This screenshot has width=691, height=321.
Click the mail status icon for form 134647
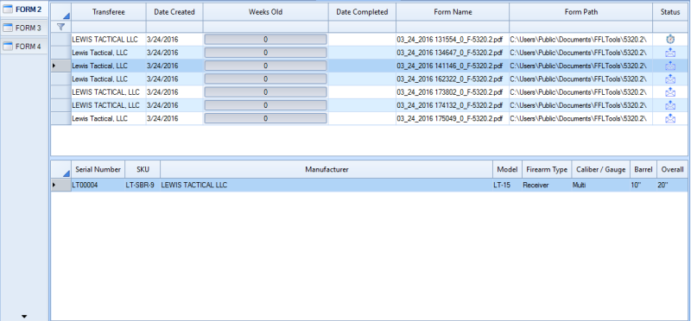click(670, 53)
